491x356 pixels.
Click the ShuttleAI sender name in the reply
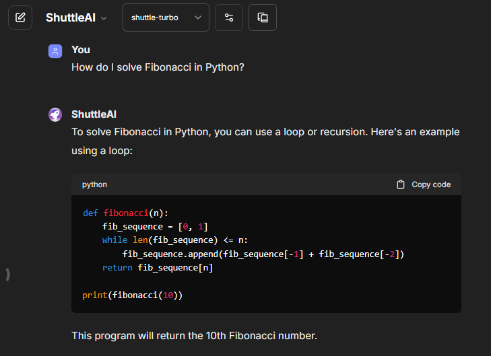[x=94, y=114]
